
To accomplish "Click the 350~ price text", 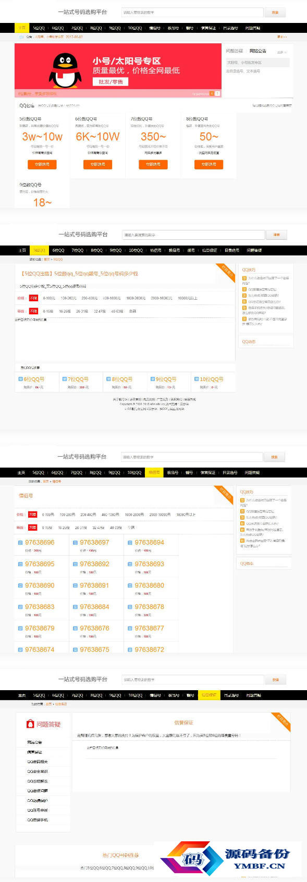I will 153,137.
